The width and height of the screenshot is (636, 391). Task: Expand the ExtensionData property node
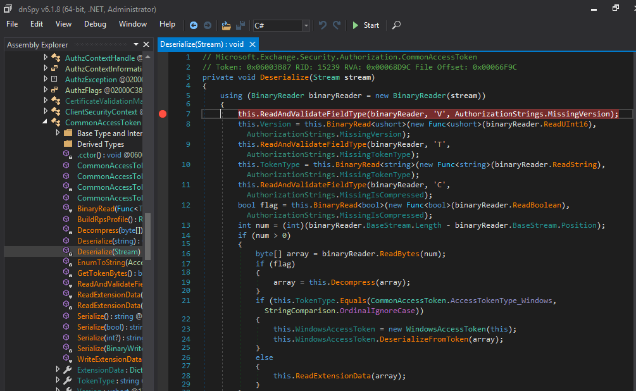[58, 369]
